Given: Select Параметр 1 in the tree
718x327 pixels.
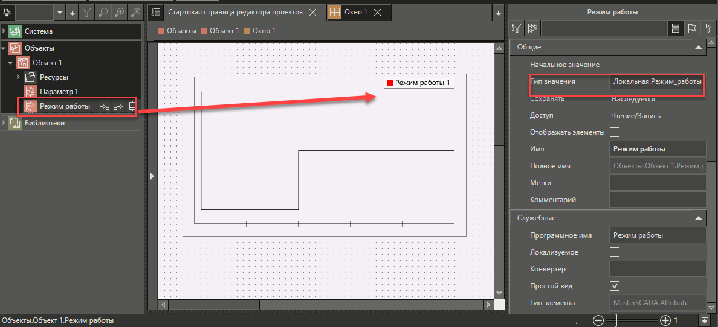Looking at the screenshot, I should coord(59,92).
